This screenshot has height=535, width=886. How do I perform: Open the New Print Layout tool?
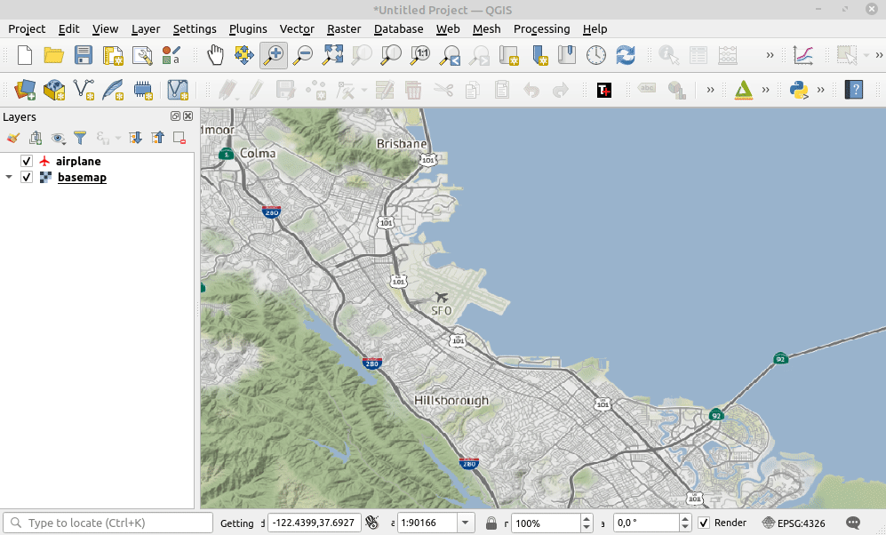pos(113,55)
